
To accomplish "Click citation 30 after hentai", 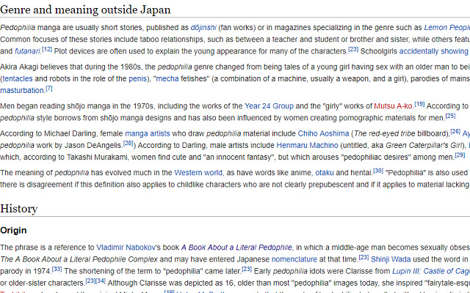I will 378,170.
